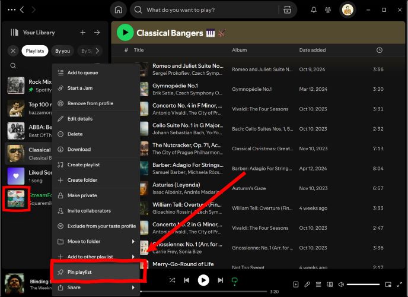The height and width of the screenshot is (297, 408).
Task: Mute the volume speaker icon
Action: coord(341,285)
